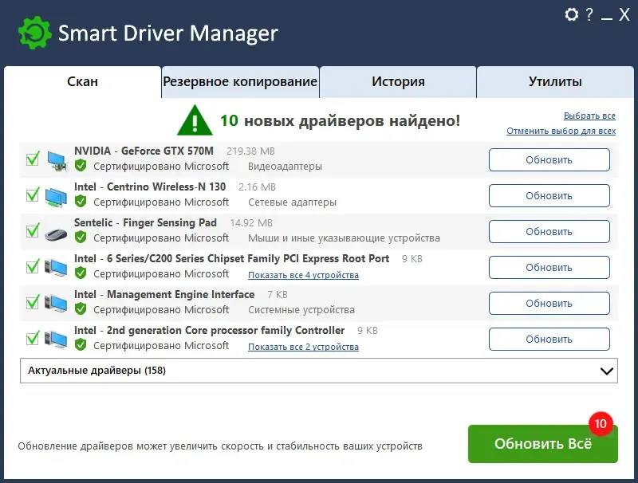This screenshot has height=483, width=638.
Task: Click the Microsoft certification checkmark on NVIDIA row
Action: click(80, 167)
